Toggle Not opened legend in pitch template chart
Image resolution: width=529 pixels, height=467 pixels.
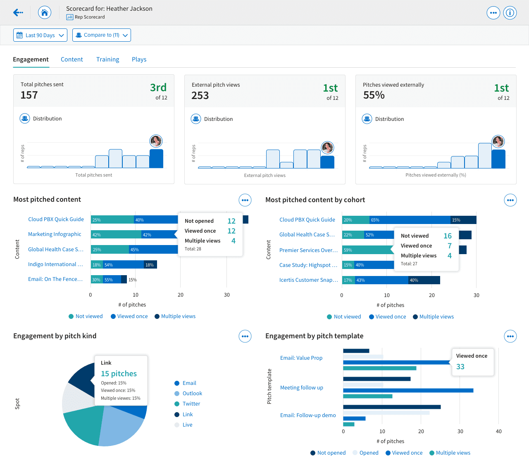328,453
